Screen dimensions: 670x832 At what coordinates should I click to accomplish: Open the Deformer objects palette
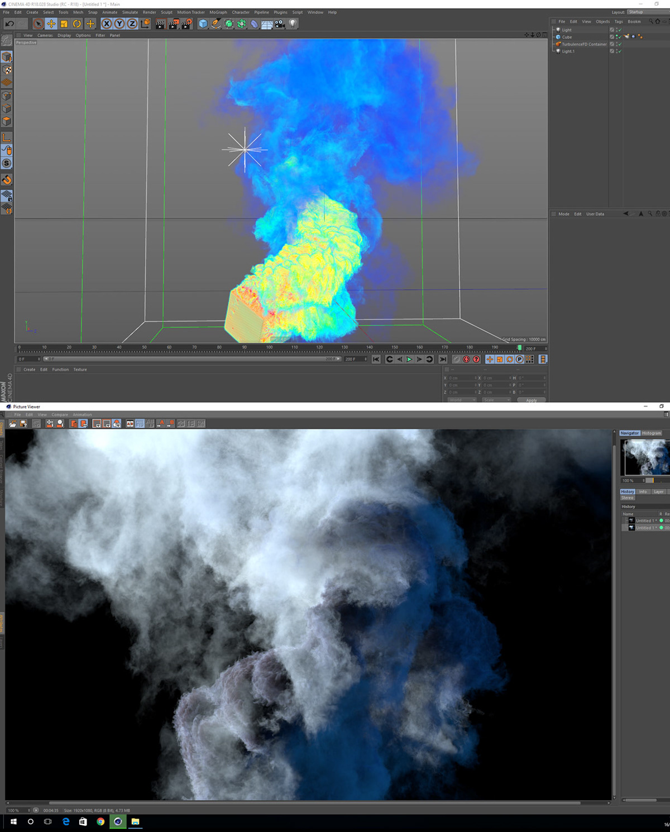tap(255, 23)
